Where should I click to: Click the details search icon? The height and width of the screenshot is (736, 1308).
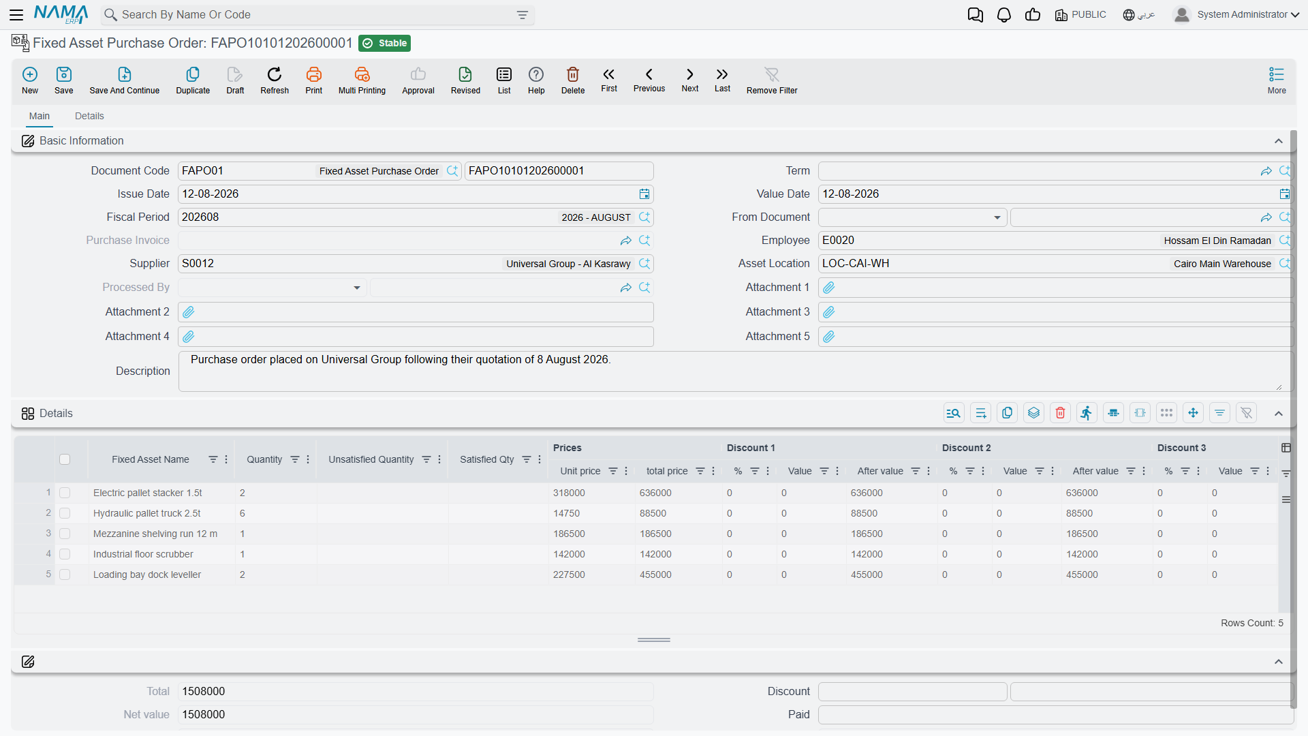[954, 413]
